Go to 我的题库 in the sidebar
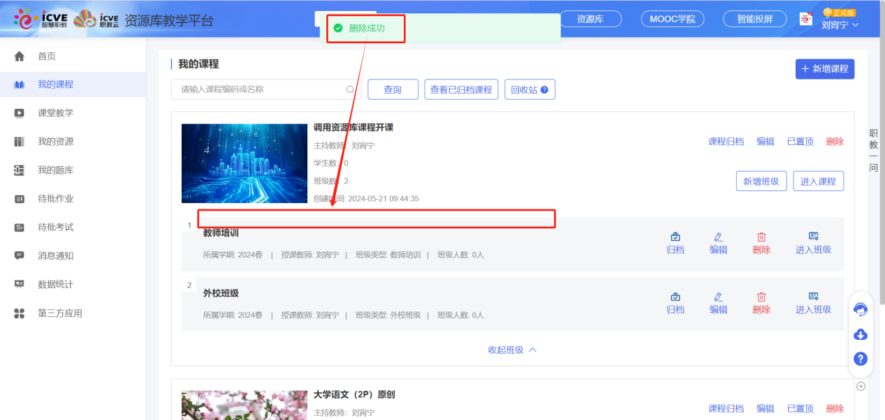 click(55, 170)
